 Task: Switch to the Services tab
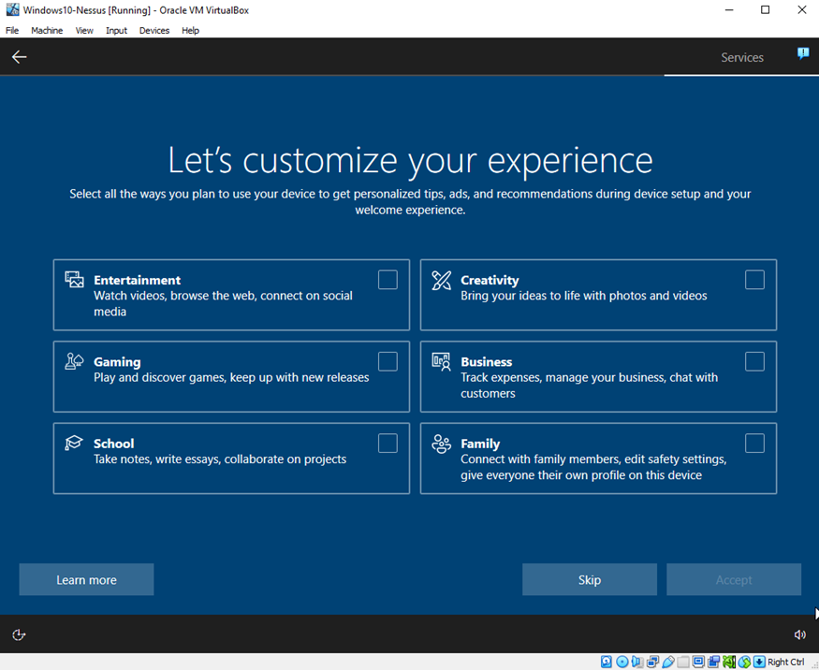741,57
